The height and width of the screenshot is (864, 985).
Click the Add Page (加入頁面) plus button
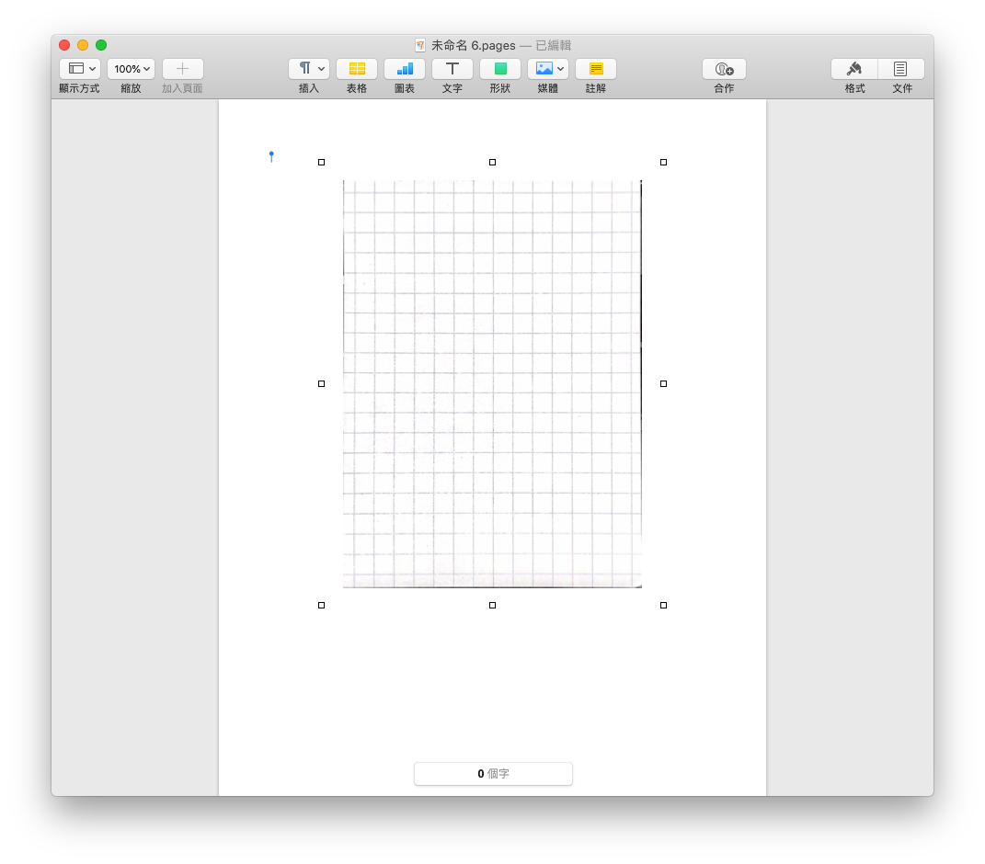coord(182,68)
